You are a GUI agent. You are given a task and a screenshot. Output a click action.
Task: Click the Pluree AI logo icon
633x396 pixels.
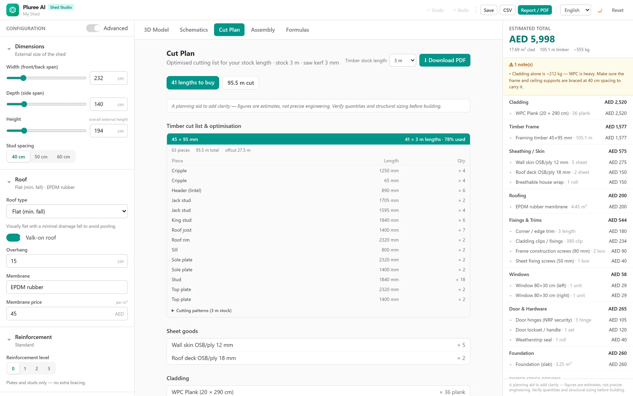point(13,10)
